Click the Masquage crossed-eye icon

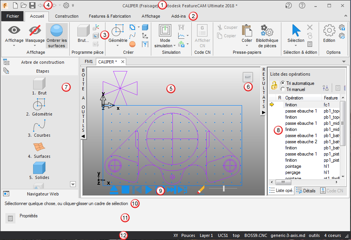[x=35, y=30]
